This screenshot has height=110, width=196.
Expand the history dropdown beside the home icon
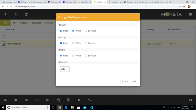(x=5, y=23)
